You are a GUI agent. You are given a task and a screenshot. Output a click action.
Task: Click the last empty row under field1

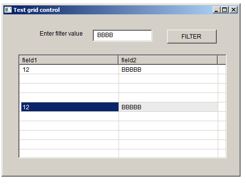(x=69, y=153)
